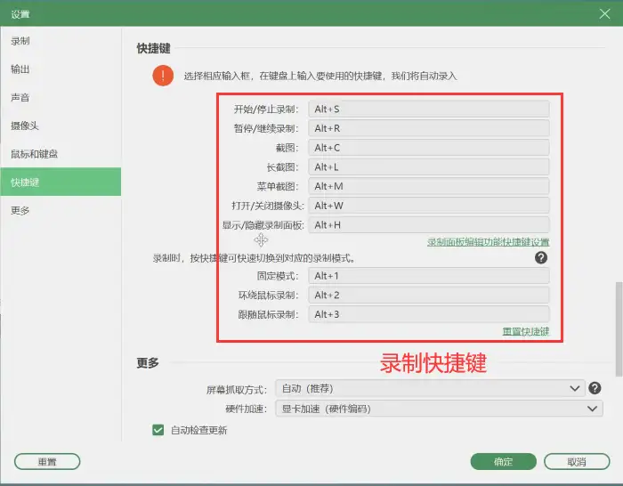Select the 截图 hotkey field Alt+C
The width and height of the screenshot is (623, 486).
click(429, 148)
